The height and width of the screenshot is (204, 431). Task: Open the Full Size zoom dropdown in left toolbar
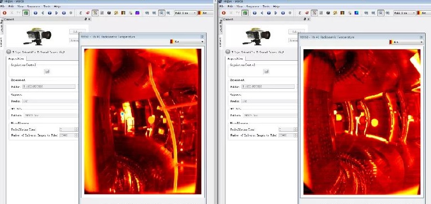185,13
